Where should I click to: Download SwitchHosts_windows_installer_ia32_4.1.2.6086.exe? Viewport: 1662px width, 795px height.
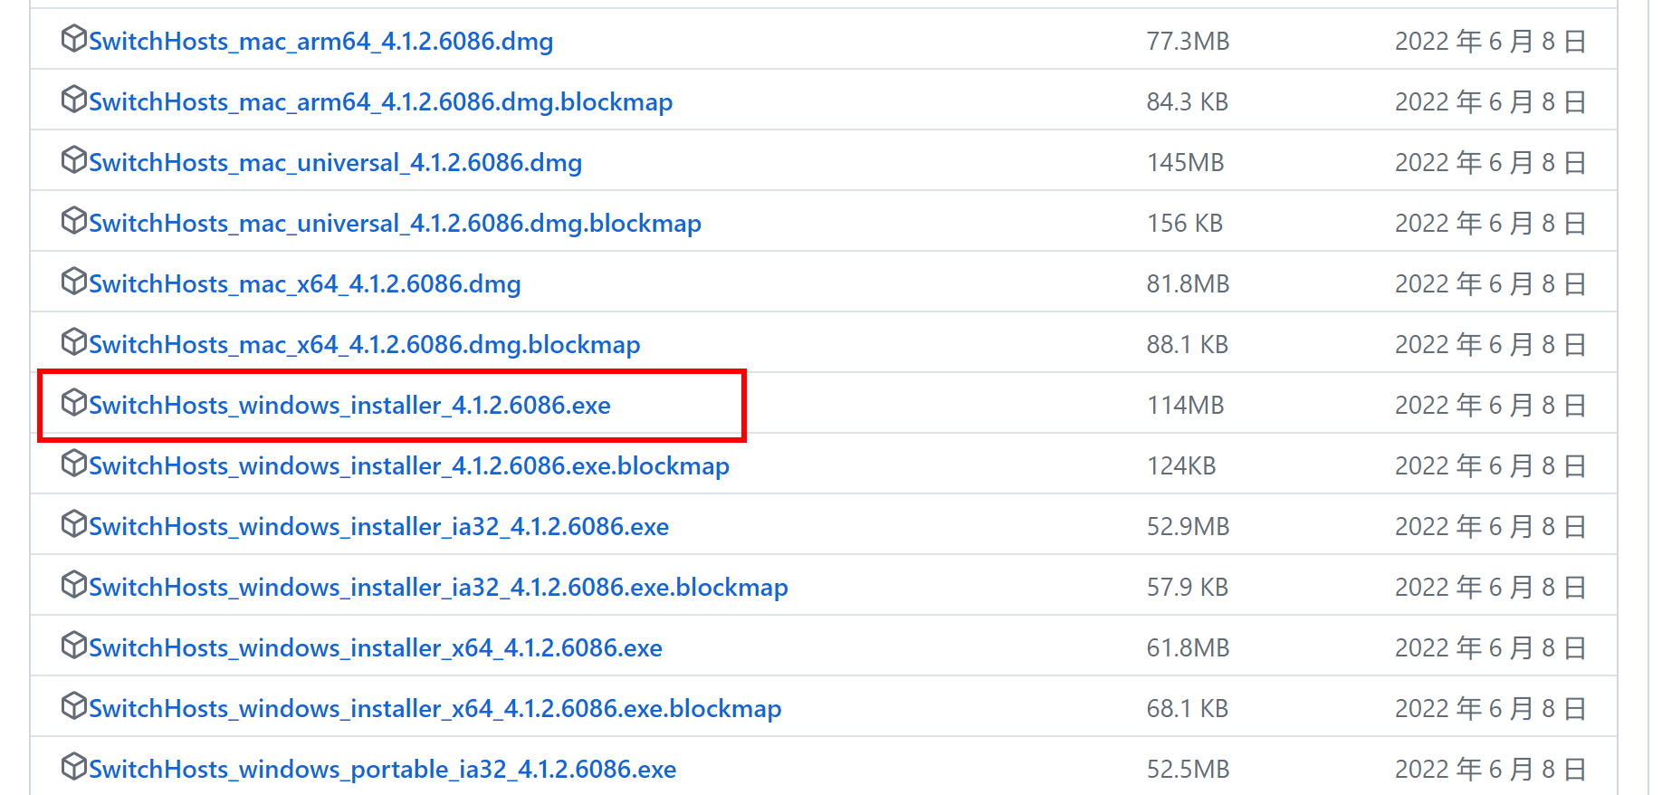tap(378, 527)
